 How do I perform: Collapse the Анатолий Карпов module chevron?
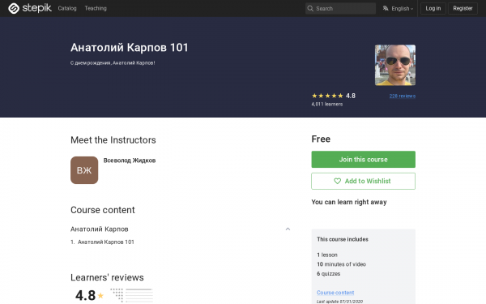(x=288, y=229)
